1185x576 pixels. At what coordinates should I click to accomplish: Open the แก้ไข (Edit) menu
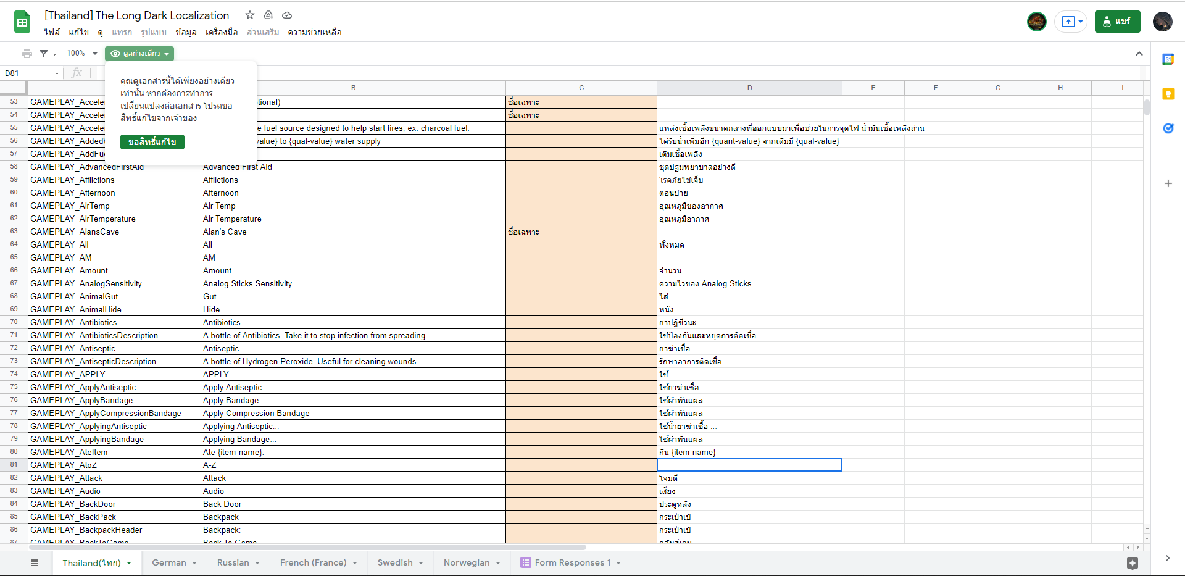coord(79,32)
